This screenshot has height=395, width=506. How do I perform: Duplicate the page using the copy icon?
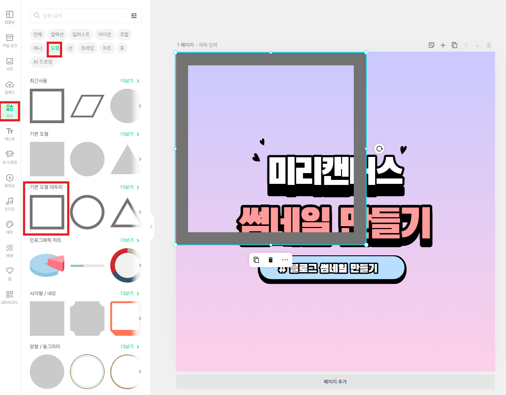pyautogui.click(x=455, y=45)
